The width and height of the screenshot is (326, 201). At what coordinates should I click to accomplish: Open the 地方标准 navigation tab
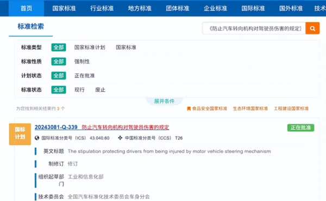coord(140,8)
